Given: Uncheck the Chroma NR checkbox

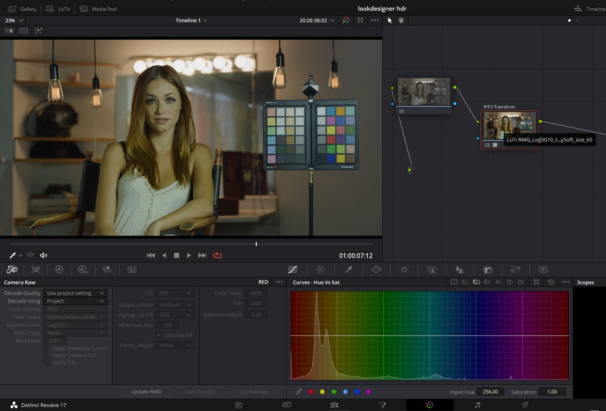Looking at the screenshot, I should 158,335.
